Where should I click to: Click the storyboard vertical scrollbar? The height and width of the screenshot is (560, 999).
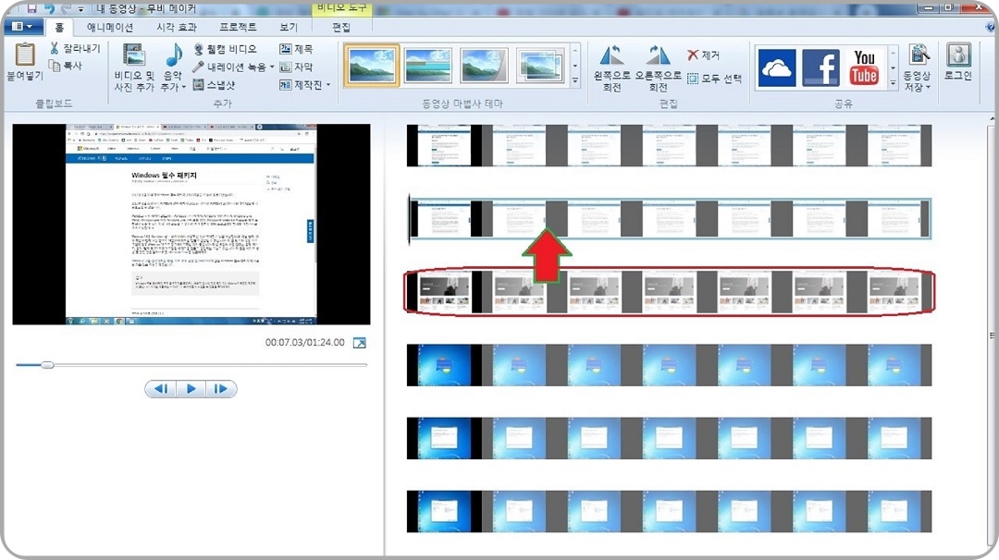tap(992, 335)
